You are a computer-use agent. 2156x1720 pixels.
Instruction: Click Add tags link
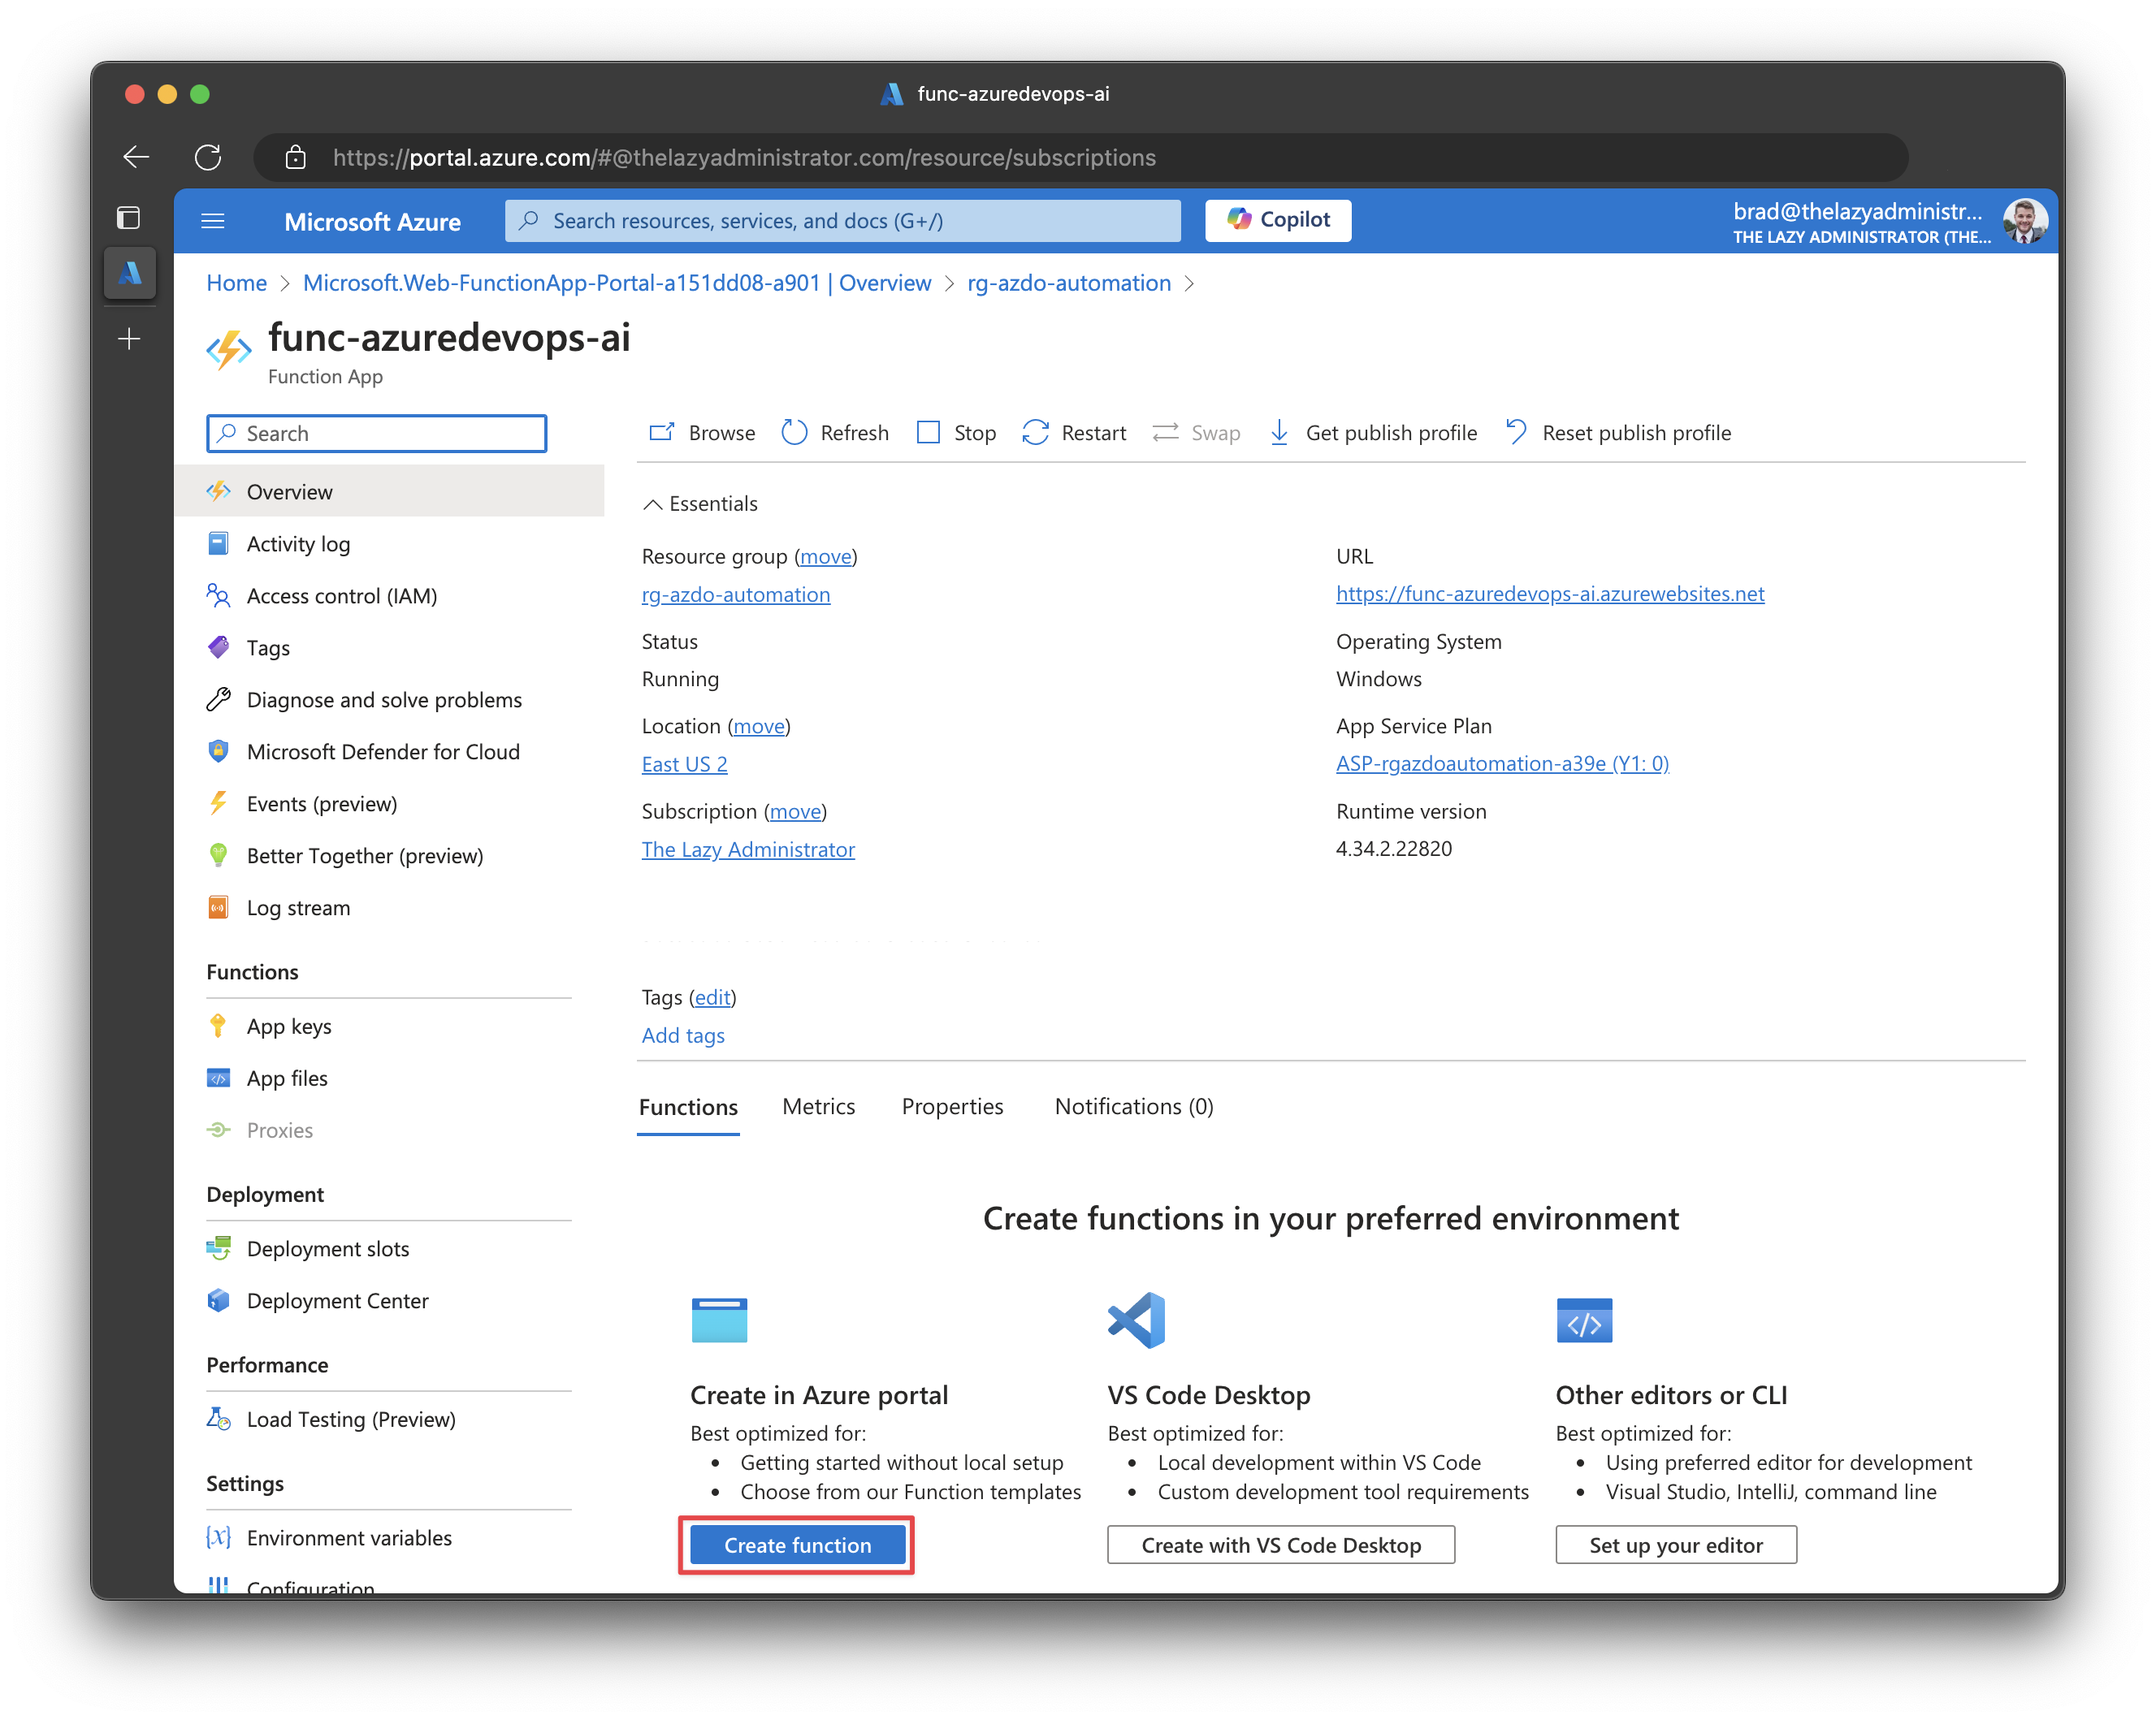pyautogui.click(x=683, y=1035)
